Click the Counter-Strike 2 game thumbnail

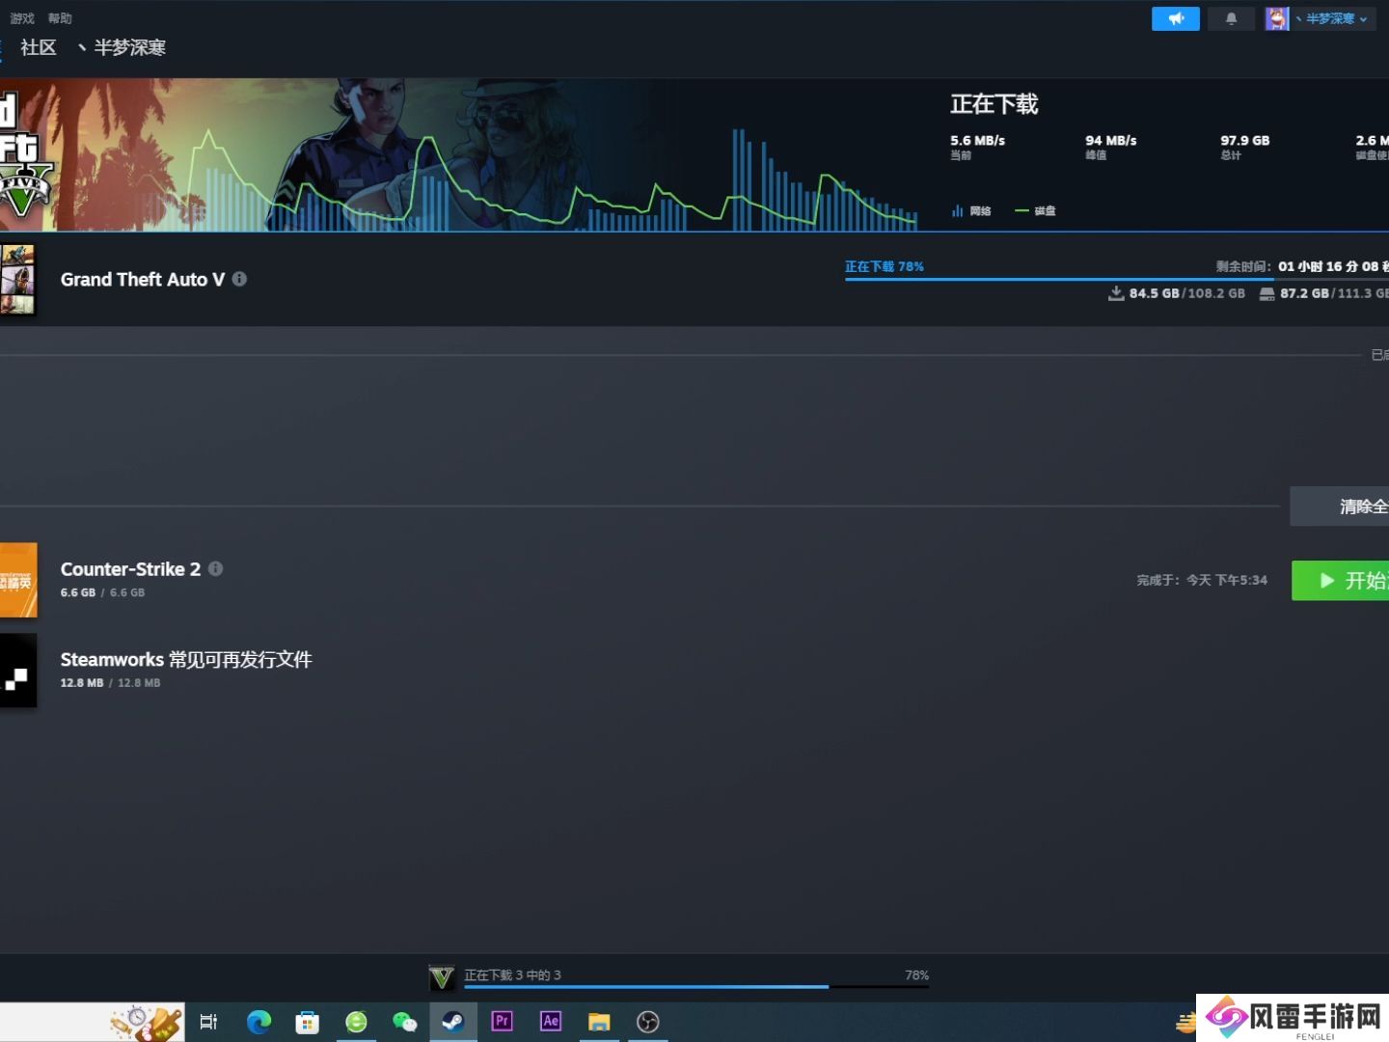coord(17,579)
